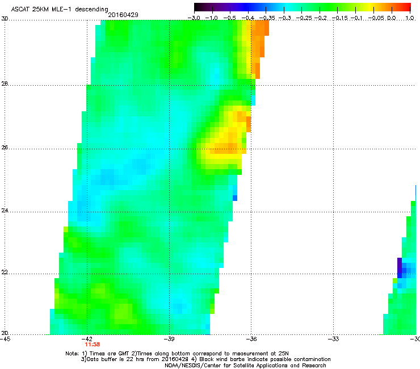Image resolution: width=420 pixels, height=369 pixels.
Task: Click the "-0.1" color scale label
Action: pyautogui.click(x=357, y=18)
